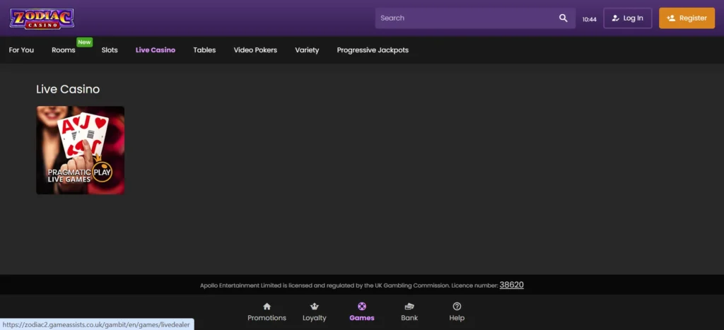Click the green New badge on Rooms
This screenshot has height=330, width=724.
coord(85,42)
